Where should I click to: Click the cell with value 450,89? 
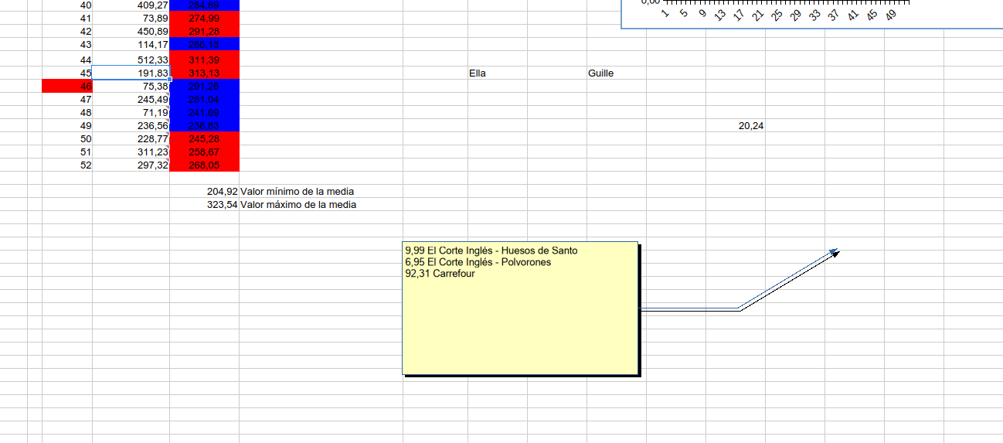pyautogui.click(x=131, y=32)
